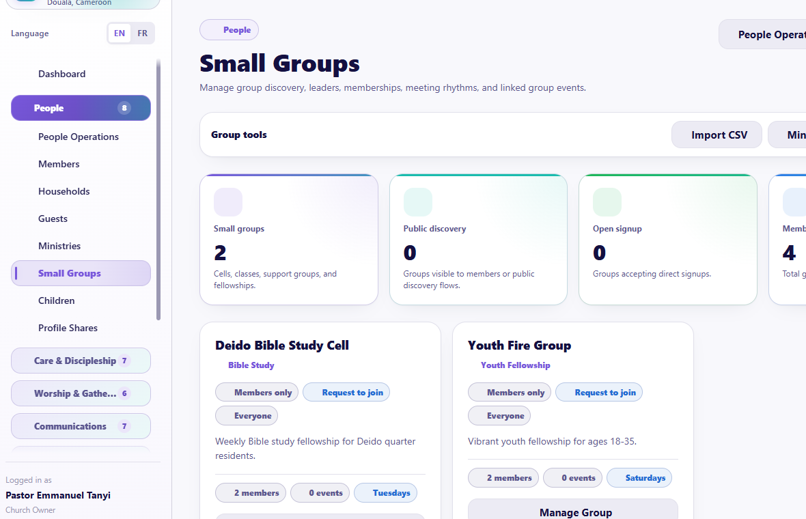Go to People Operations in sidebar

(81, 137)
